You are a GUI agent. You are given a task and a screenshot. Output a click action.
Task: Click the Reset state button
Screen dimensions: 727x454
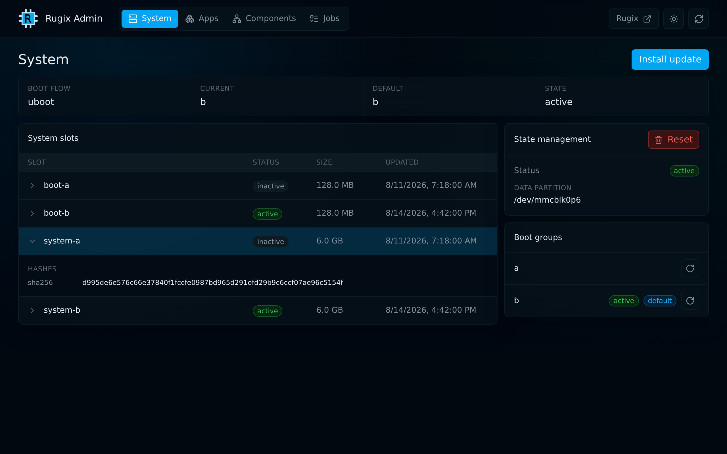pos(673,140)
